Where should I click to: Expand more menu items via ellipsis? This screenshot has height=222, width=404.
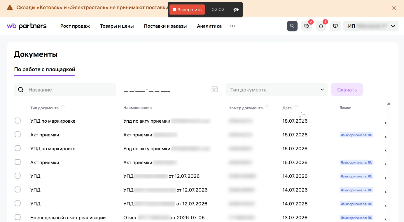232,26
